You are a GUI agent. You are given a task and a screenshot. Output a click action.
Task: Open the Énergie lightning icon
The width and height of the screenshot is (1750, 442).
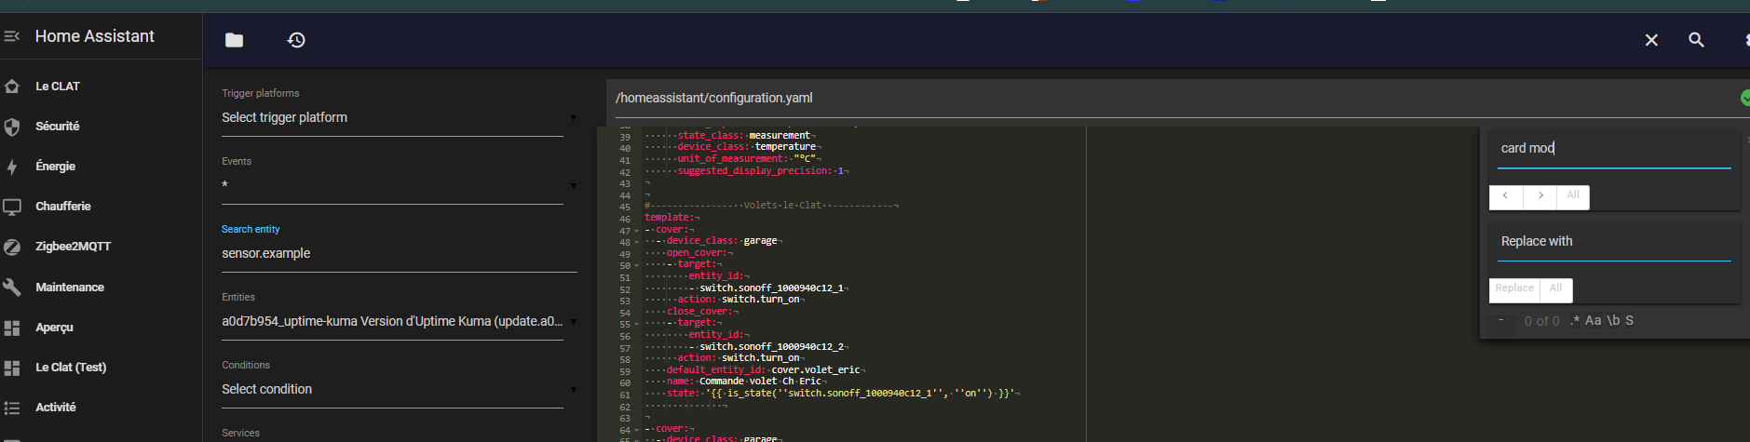click(x=12, y=167)
